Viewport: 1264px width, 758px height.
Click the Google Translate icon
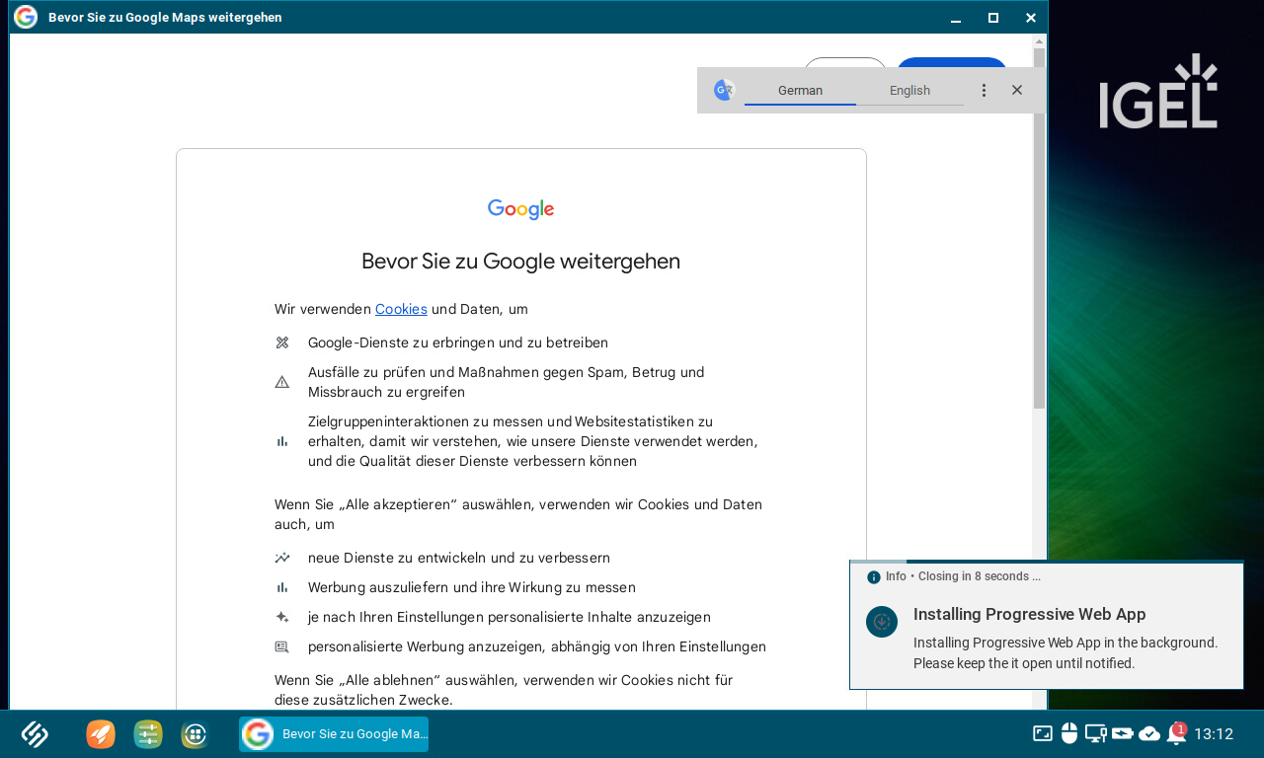[x=724, y=90]
